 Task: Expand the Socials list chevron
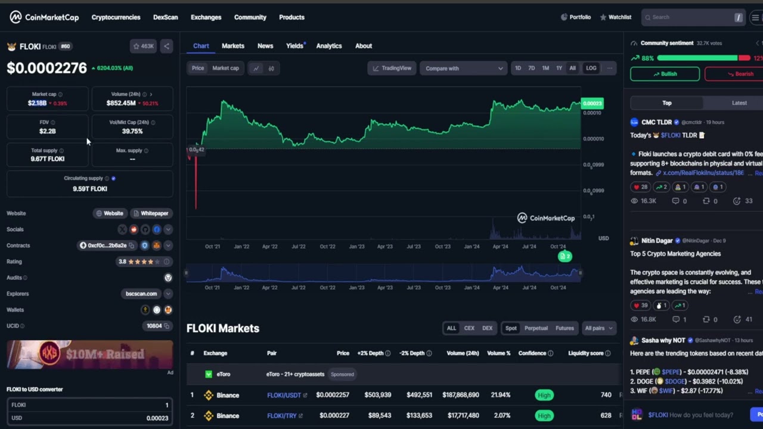(168, 229)
